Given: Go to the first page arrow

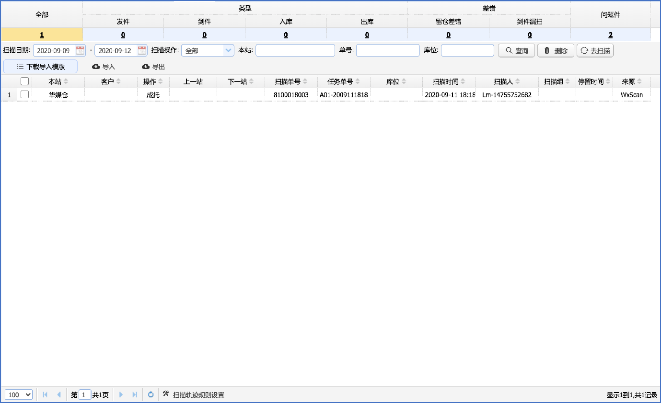Looking at the screenshot, I should [45, 394].
